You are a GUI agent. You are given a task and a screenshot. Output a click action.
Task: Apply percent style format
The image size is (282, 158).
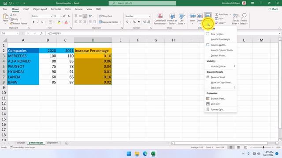click(x=134, y=22)
